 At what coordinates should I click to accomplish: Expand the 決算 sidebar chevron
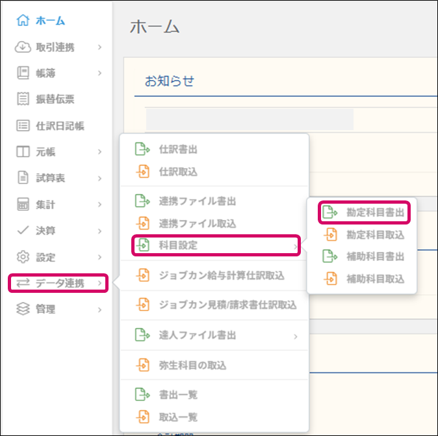point(100,230)
